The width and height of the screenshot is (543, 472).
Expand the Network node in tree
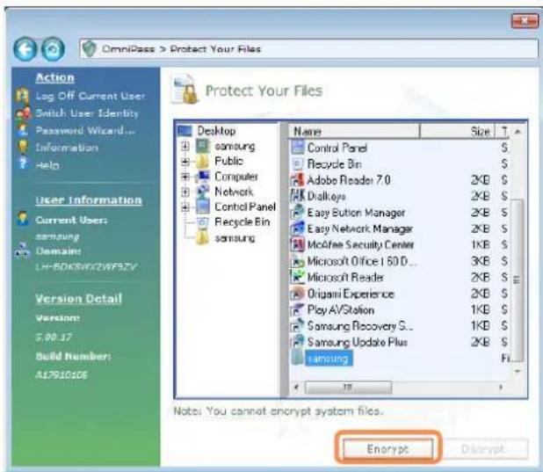185,192
